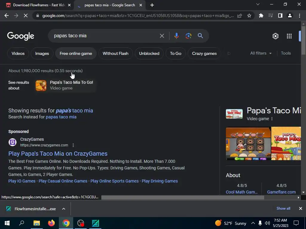Screen dimensions: 306x229
Task: Share this page from the address bar
Action: (x=240, y=16)
